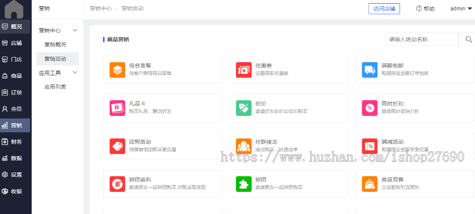Go to 财务 in main navigation
475x214 pixels.
click(15, 142)
